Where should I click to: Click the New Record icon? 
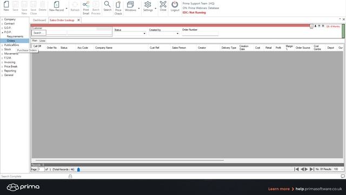56,4
